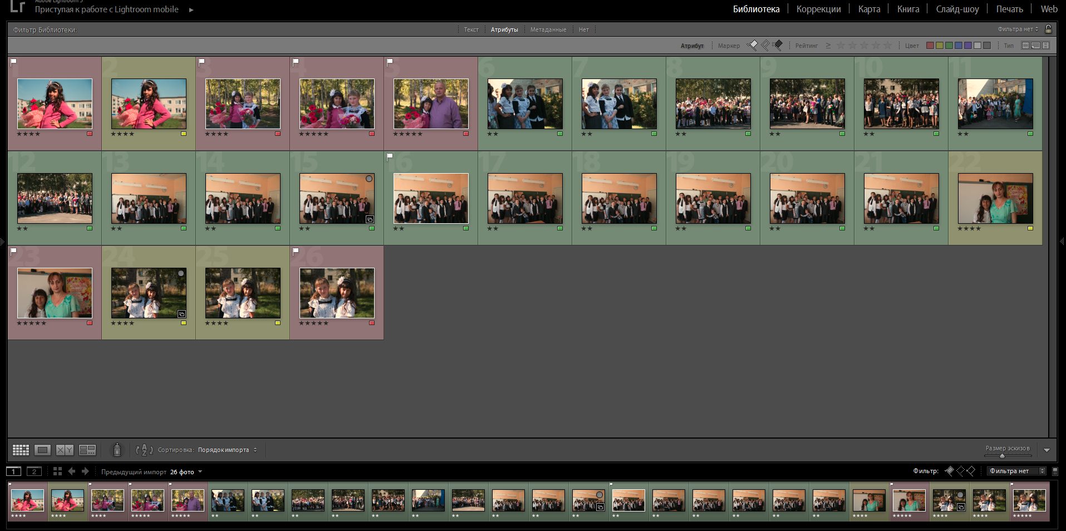The width and height of the screenshot is (1066, 531).
Task: Select grid photo 22 of woman in teal
Action: tap(995, 198)
